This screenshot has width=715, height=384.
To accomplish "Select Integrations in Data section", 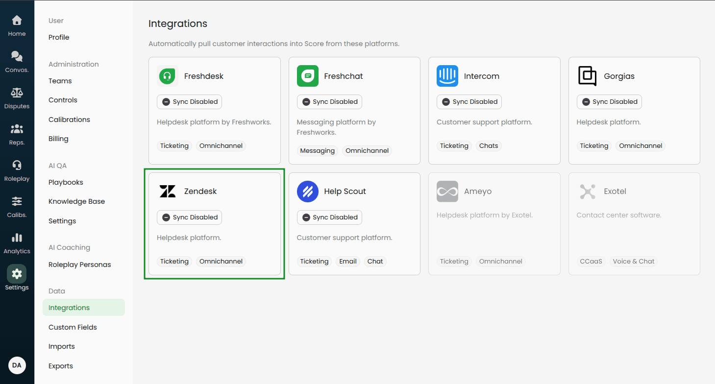I will click(84, 308).
